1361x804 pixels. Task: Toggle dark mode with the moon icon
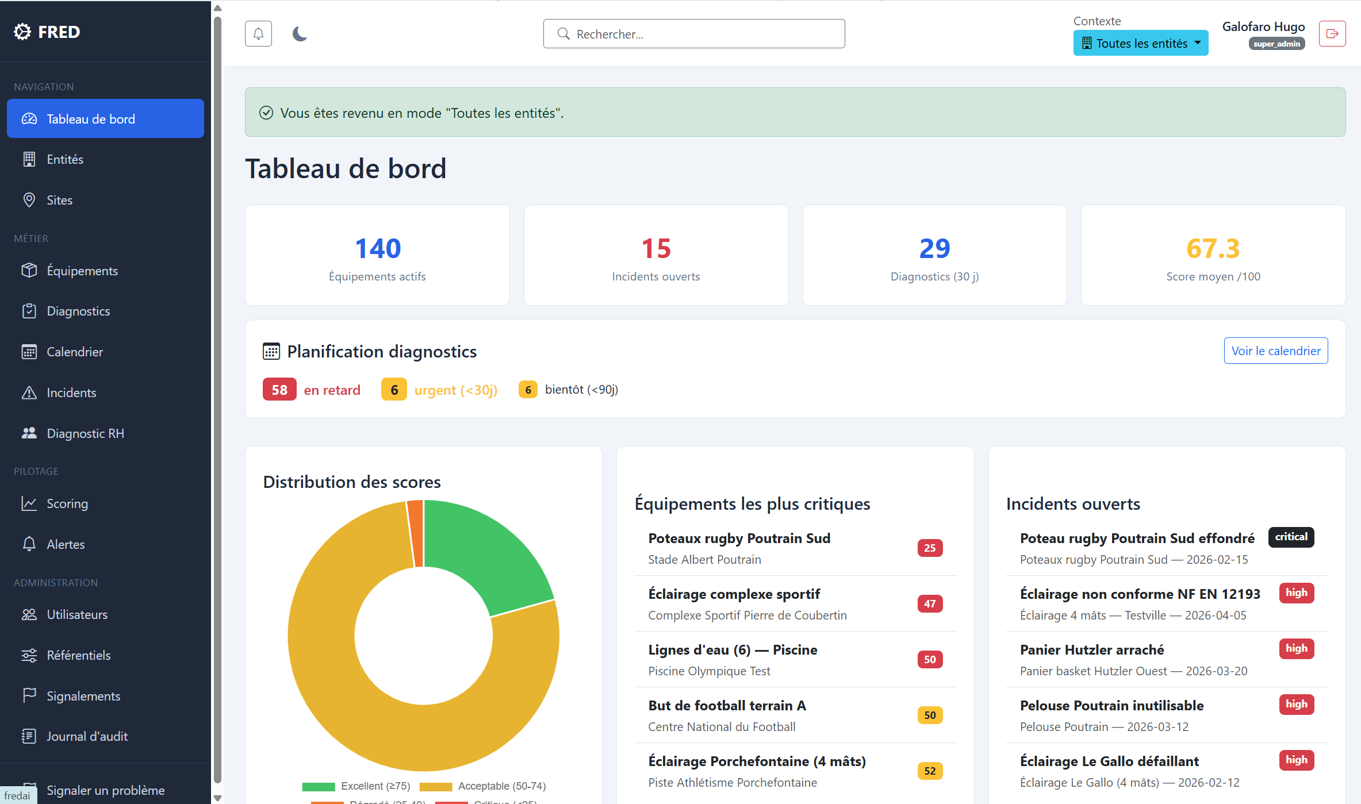(x=300, y=33)
